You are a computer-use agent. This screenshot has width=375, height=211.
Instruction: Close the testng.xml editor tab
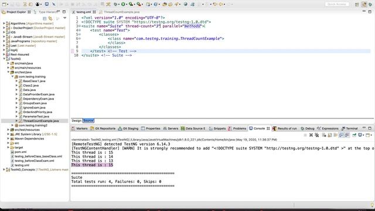coord(94,12)
